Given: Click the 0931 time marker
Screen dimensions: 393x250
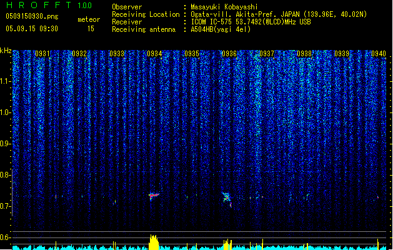Looking at the screenshot, I should (42, 54).
